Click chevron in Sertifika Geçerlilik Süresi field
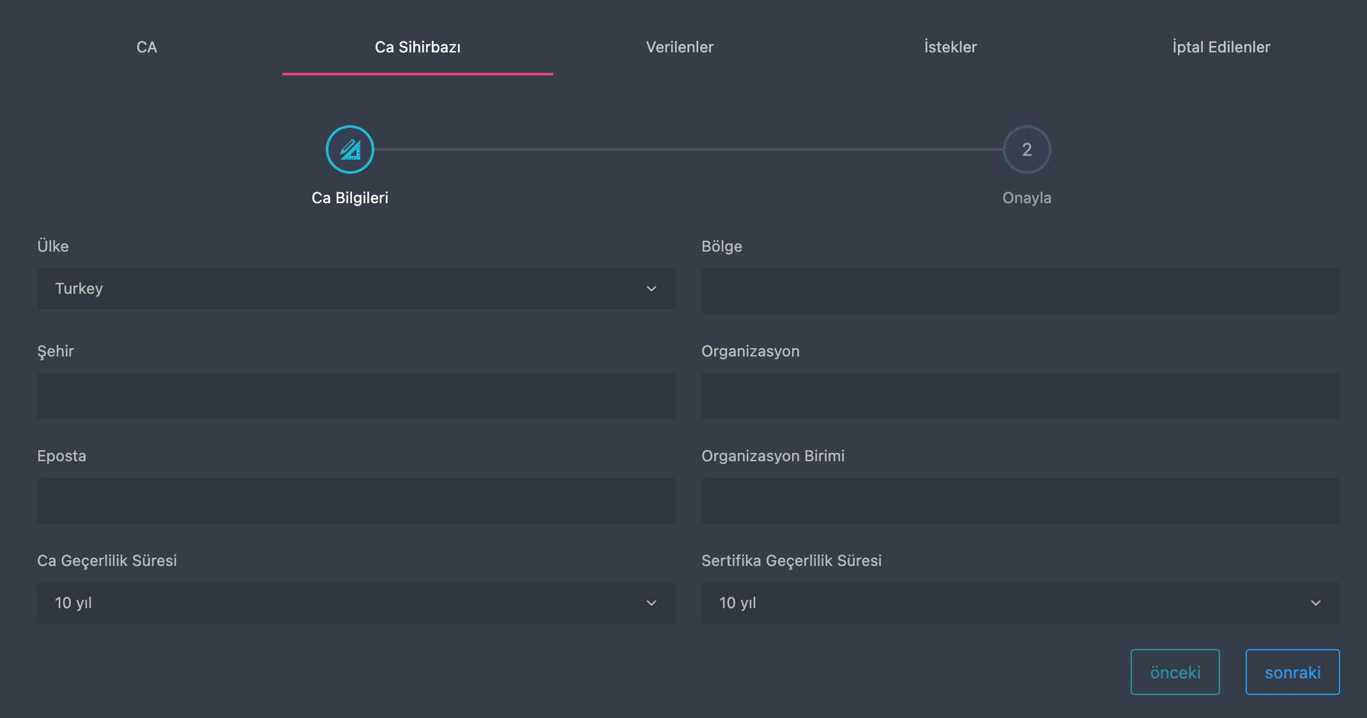Screen dimensions: 1367x718 1315,603
